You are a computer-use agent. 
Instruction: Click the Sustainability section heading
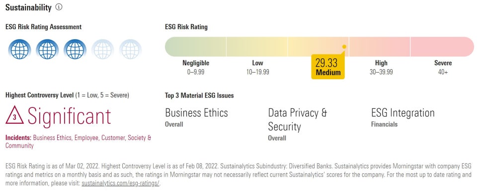[28, 7]
